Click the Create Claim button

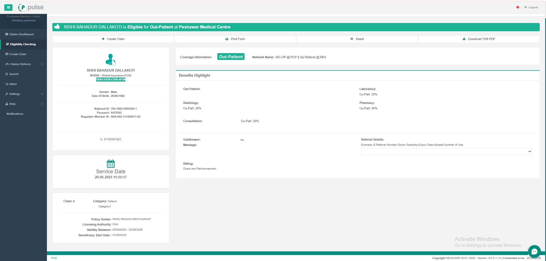(x=113, y=39)
